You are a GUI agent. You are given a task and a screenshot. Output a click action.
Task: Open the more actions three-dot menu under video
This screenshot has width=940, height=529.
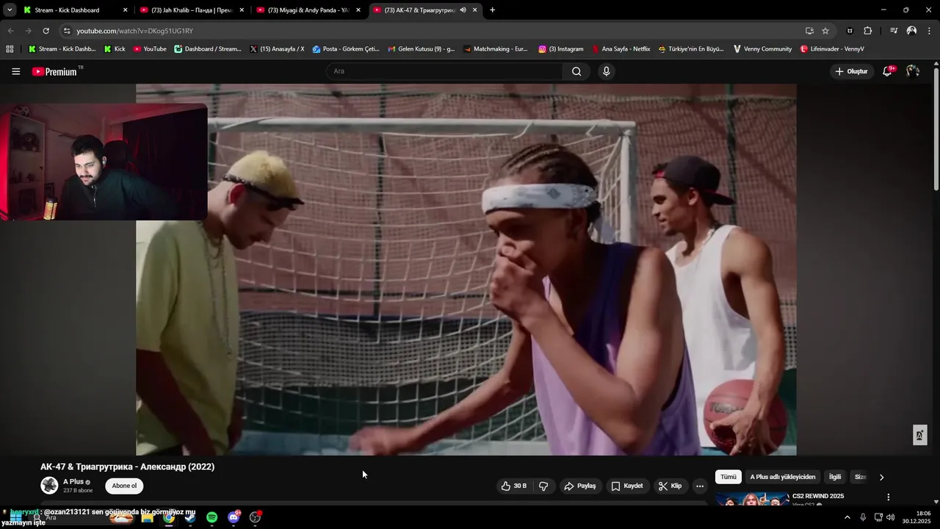click(x=700, y=486)
